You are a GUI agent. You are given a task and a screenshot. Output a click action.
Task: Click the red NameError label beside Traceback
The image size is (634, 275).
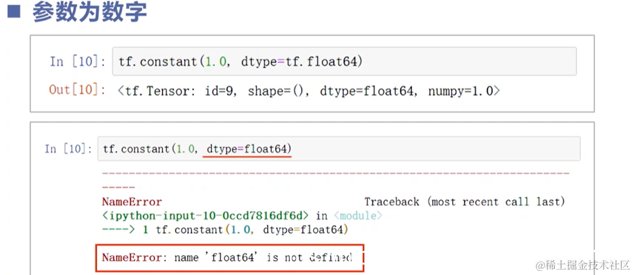(x=132, y=202)
